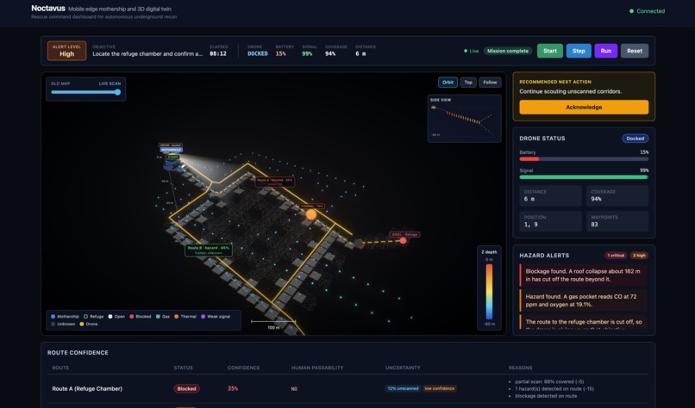Select the orange thermal marker sphere

pos(311,214)
